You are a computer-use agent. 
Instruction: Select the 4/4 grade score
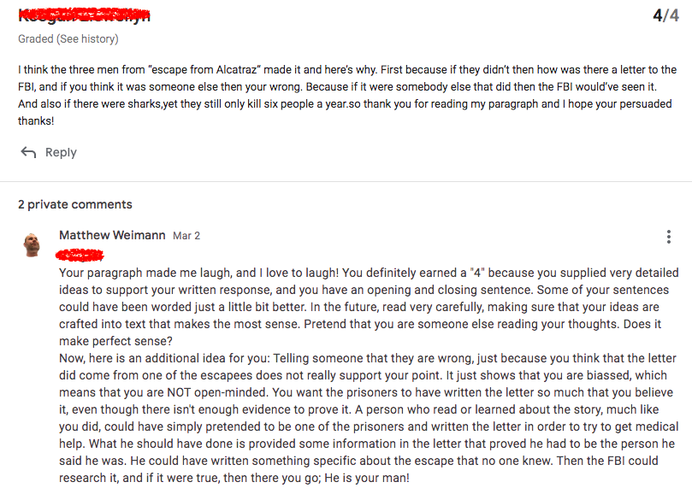[665, 16]
